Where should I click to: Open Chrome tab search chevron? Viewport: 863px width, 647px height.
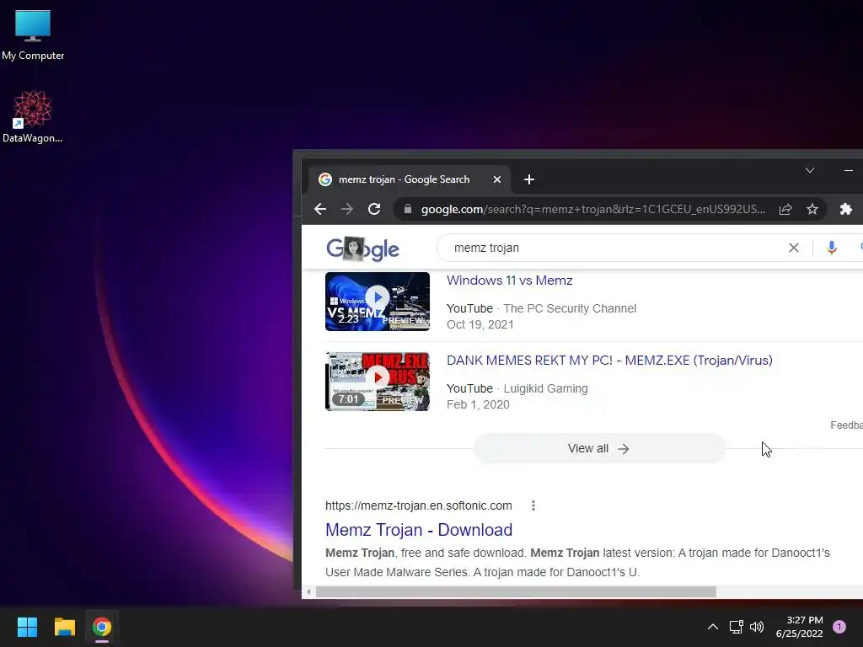810,170
